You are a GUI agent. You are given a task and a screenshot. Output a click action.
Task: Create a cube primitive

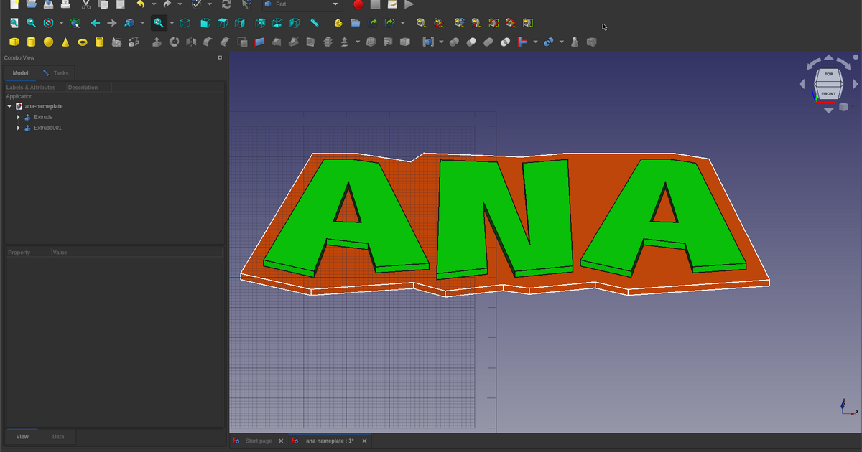(x=14, y=42)
